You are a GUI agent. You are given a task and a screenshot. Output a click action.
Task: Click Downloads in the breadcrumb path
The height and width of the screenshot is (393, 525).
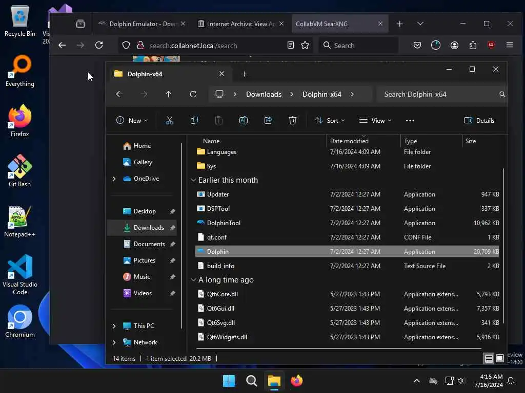tap(264, 94)
